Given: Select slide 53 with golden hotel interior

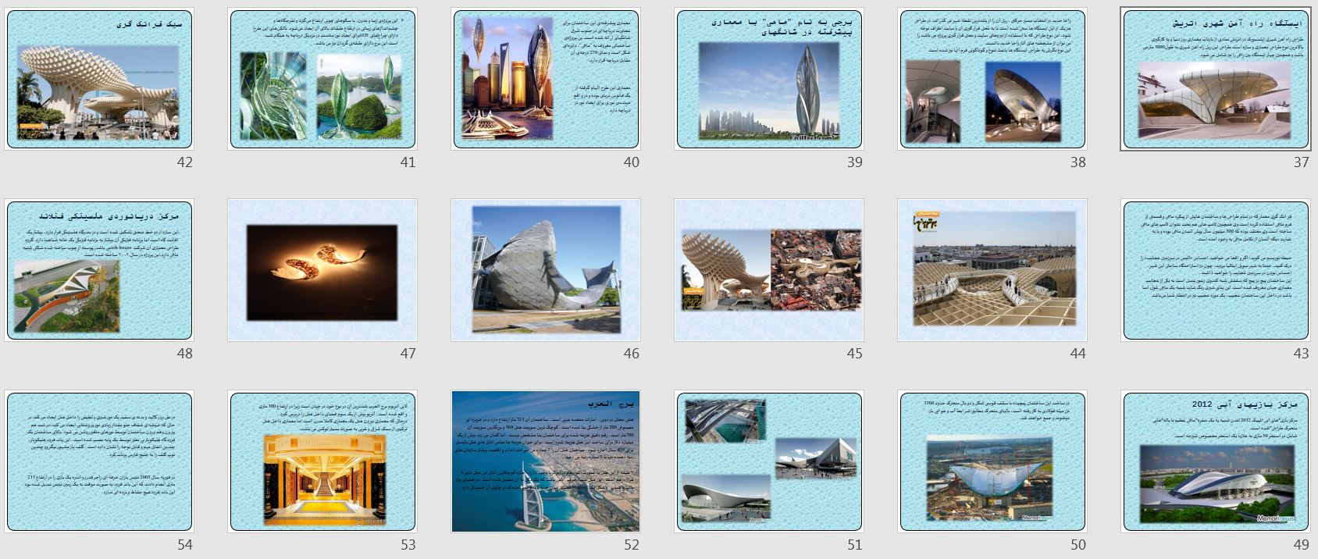Looking at the screenshot, I should [x=322, y=461].
